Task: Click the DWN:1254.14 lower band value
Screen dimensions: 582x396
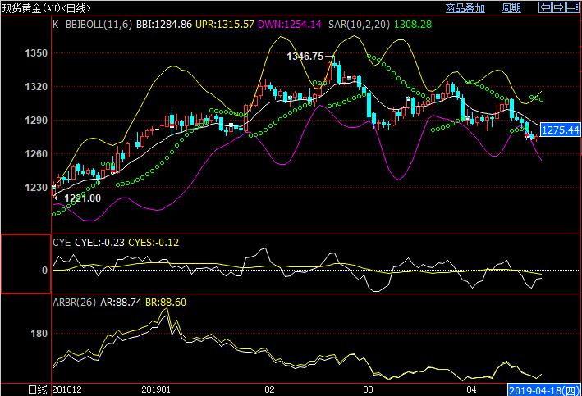Action: (x=290, y=25)
